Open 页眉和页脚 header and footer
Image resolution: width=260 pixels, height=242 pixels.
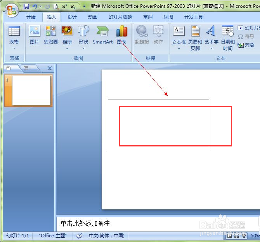pyautogui.click(x=195, y=38)
